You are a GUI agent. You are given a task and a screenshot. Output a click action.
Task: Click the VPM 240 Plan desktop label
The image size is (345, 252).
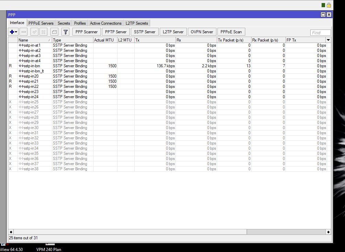49,250
